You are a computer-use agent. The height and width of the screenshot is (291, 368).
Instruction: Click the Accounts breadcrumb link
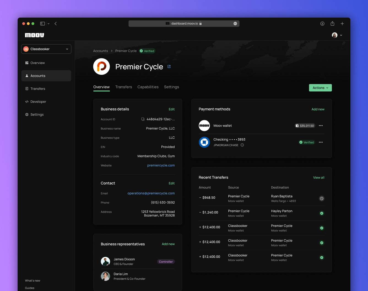(x=101, y=51)
